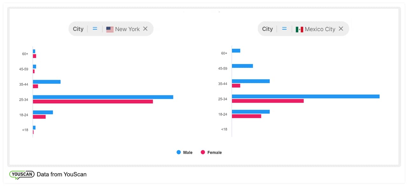Open the City field in New York filter
The image size is (407, 187).
pos(78,29)
